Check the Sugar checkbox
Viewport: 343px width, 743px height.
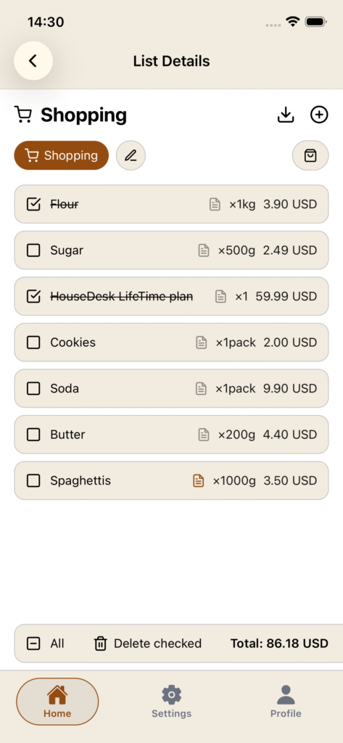pos(33,250)
